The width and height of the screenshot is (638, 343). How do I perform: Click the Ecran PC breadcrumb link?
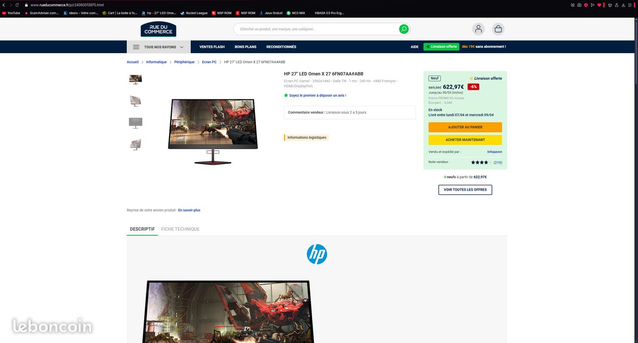pyautogui.click(x=209, y=62)
